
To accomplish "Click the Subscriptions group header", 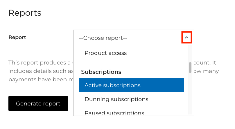I will tap(101, 72).
